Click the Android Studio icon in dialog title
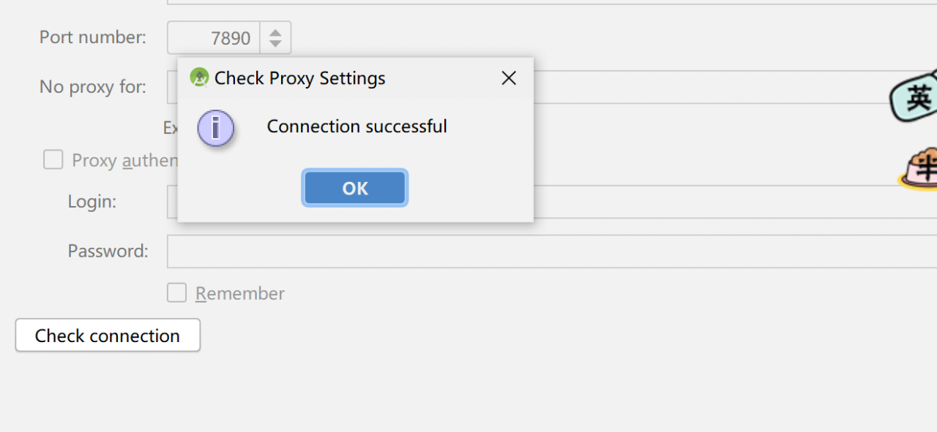The width and height of the screenshot is (937, 432). click(x=198, y=78)
